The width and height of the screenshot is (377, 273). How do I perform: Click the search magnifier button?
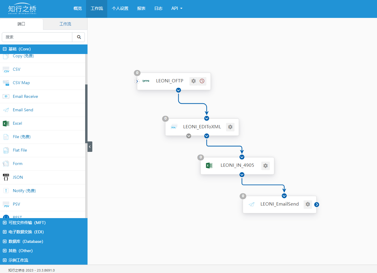click(x=79, y=37)
